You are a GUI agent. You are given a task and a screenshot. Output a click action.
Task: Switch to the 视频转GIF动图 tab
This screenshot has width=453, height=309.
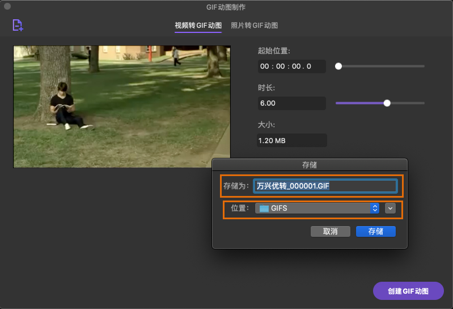click(198, 26)
